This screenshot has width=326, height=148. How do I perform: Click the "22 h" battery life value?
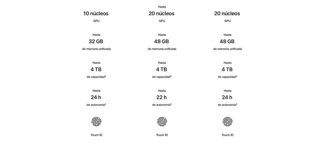[162, 97]
